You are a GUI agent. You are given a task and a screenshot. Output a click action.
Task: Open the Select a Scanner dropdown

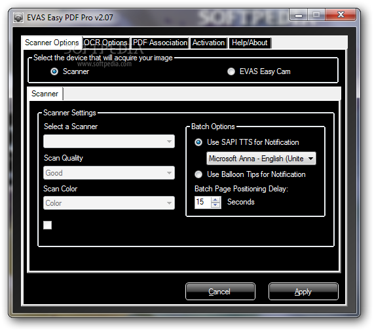109,142
